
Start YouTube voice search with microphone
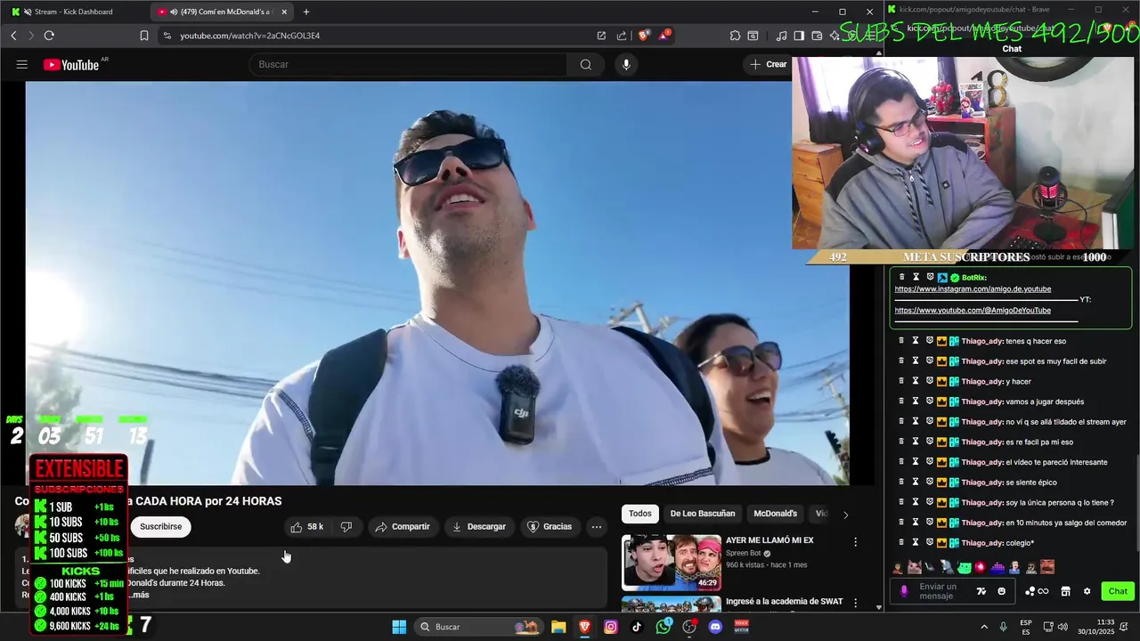(x=626, y=64)
